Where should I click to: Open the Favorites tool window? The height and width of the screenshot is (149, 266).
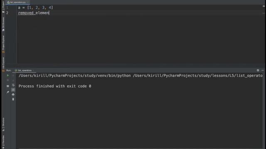[x=3, y=142]
